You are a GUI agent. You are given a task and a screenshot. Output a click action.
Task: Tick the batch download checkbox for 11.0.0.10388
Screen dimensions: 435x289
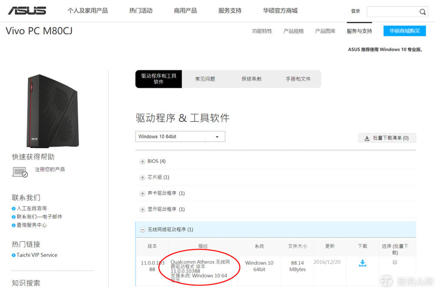click(395, 262)
